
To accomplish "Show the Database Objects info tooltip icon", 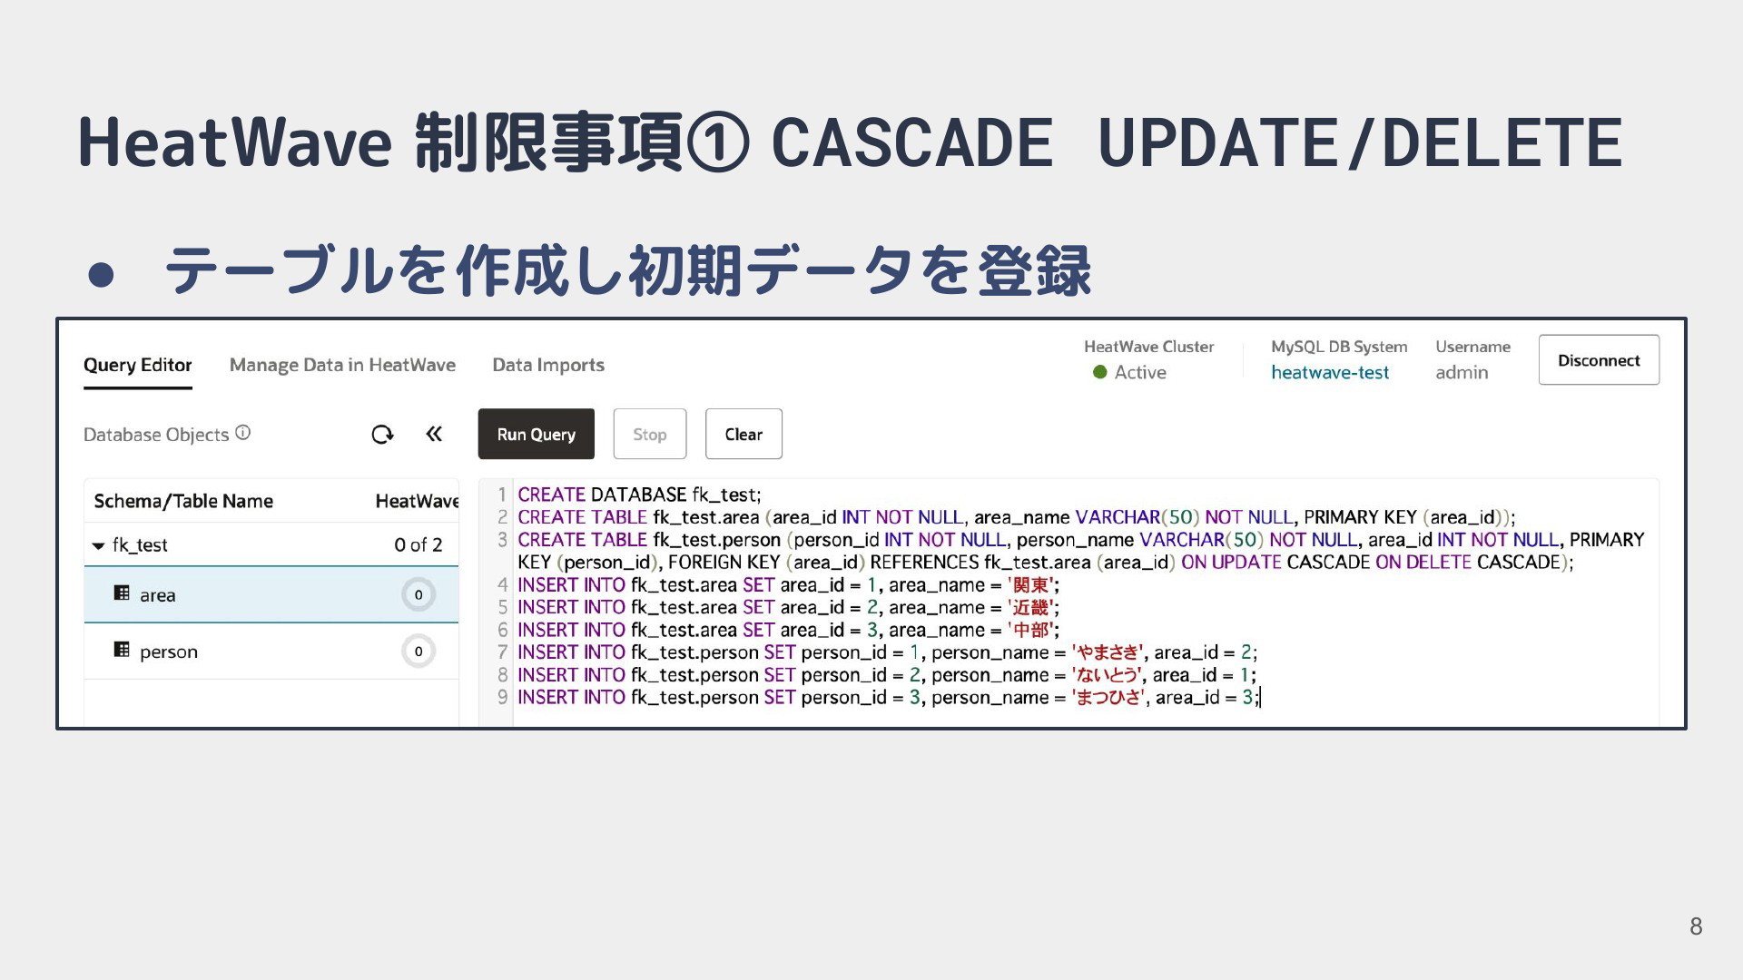I will point(242,433).
